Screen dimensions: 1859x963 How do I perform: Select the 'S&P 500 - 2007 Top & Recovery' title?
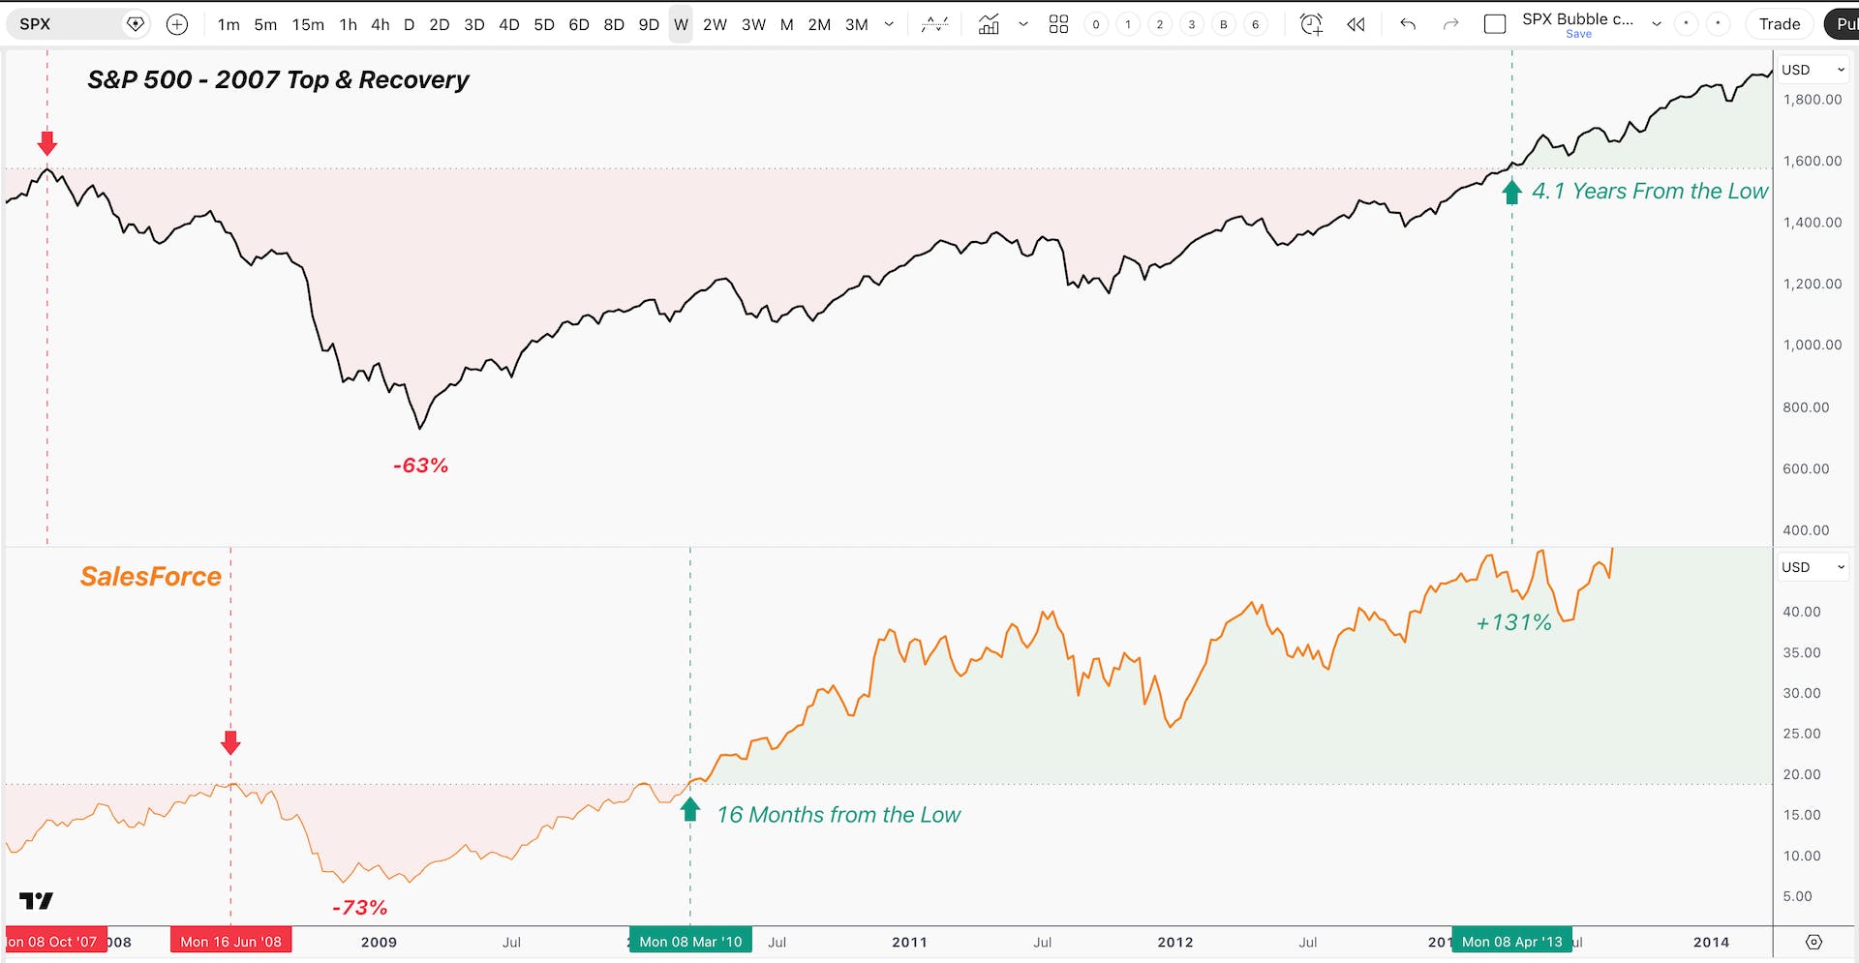point(278,80)
